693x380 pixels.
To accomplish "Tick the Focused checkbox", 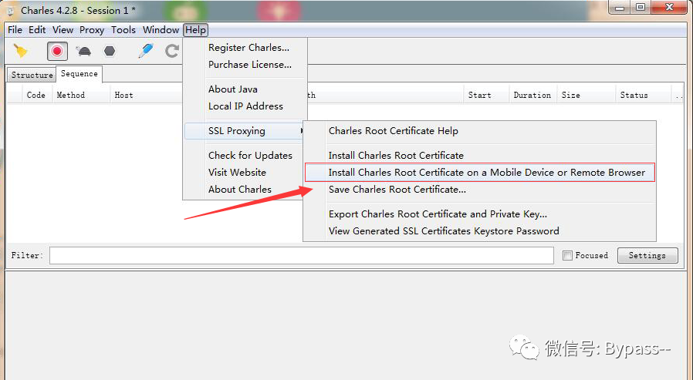I will [x=567, y=255].
